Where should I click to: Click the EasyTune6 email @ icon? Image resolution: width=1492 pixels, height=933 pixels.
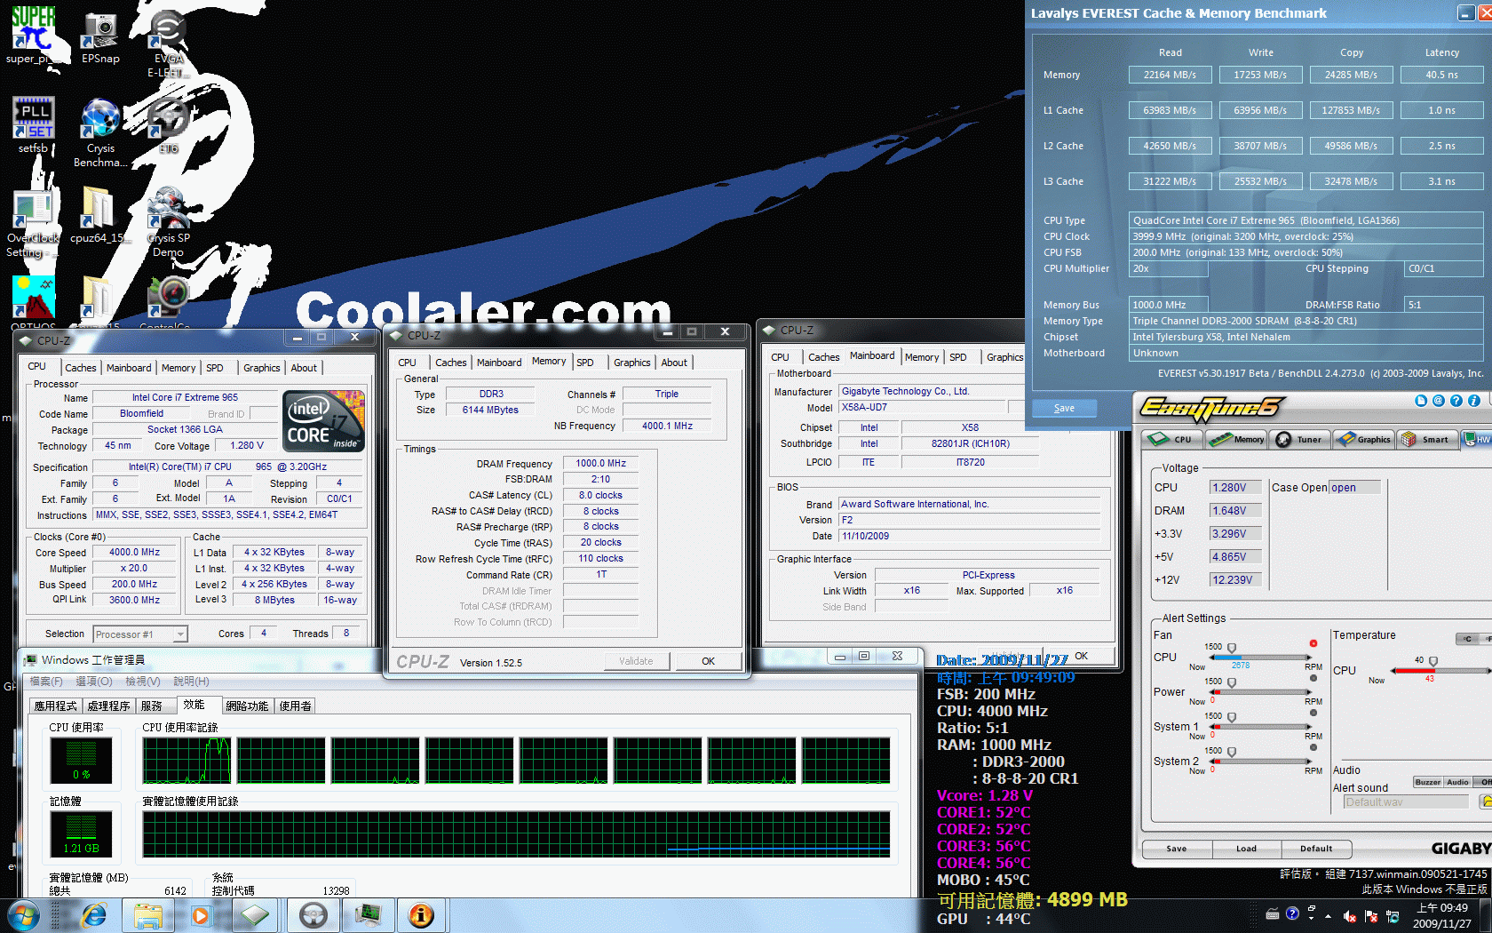pyautogui.click(x=1439, y=401)
